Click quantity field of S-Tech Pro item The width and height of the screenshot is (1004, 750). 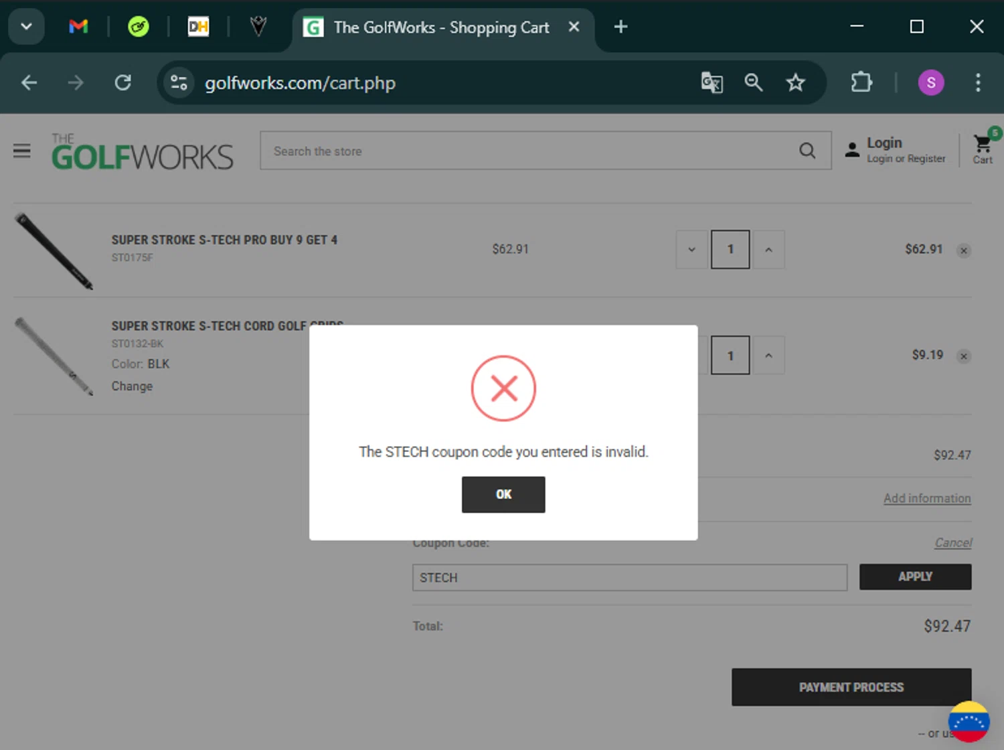[x=730, y=249]
